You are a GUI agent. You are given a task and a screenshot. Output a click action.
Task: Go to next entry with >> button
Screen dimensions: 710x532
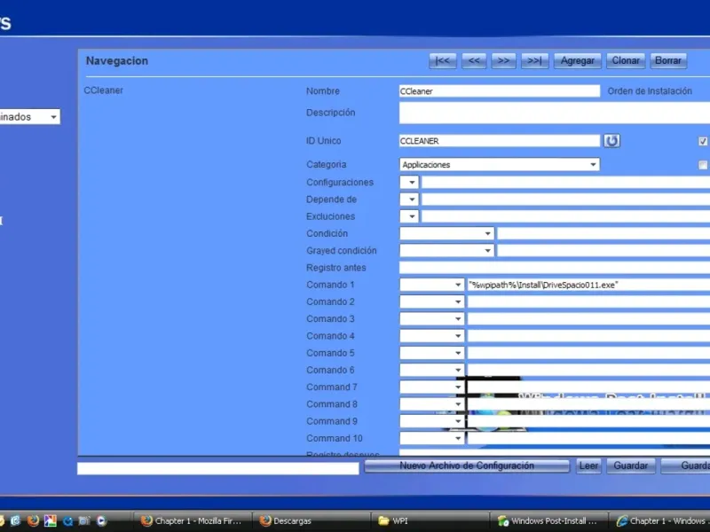pos(503,60)
